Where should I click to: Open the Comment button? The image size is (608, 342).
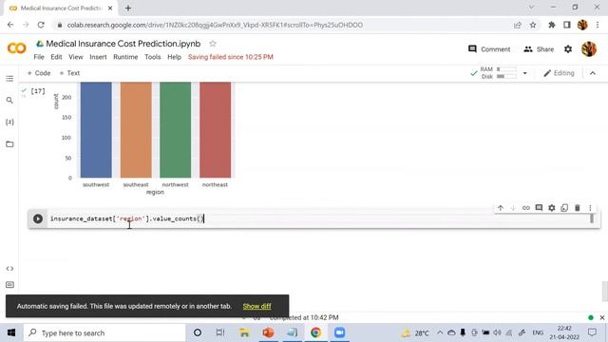click(x=489, y=49)
